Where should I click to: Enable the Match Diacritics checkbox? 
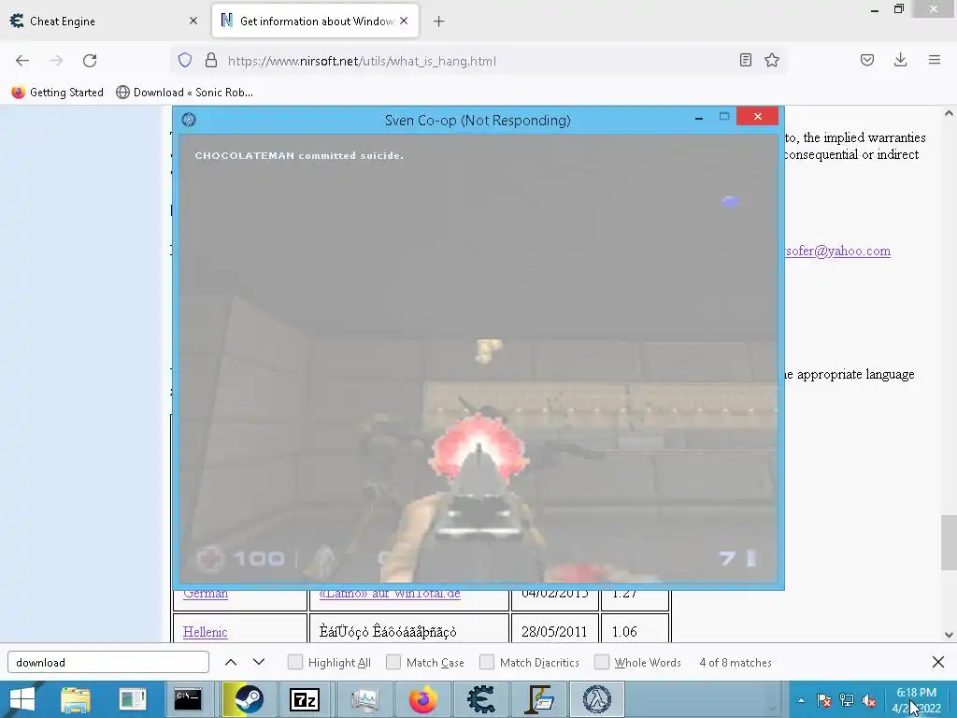pos(486,663)
